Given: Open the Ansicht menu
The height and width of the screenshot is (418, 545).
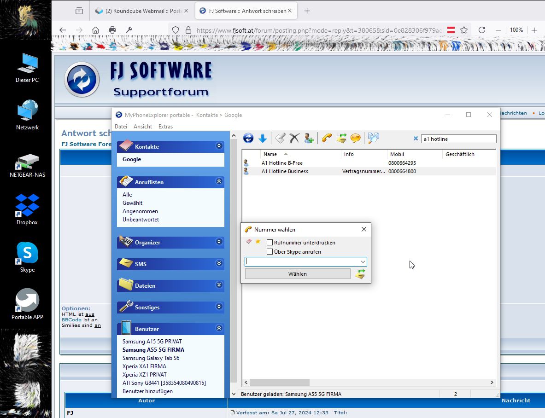Looking at the screenshot, I should point(143,127).
